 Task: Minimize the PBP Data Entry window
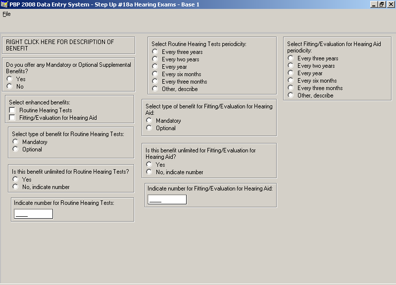tap(374, 4)
